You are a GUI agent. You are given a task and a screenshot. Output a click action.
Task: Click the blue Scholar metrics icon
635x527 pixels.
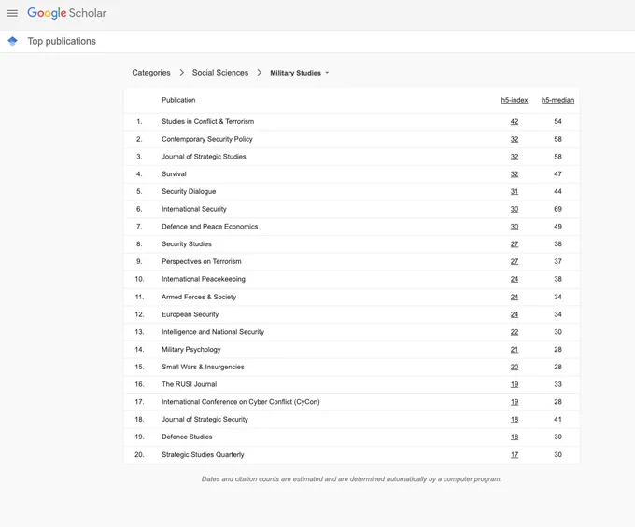tap(12, 41)
